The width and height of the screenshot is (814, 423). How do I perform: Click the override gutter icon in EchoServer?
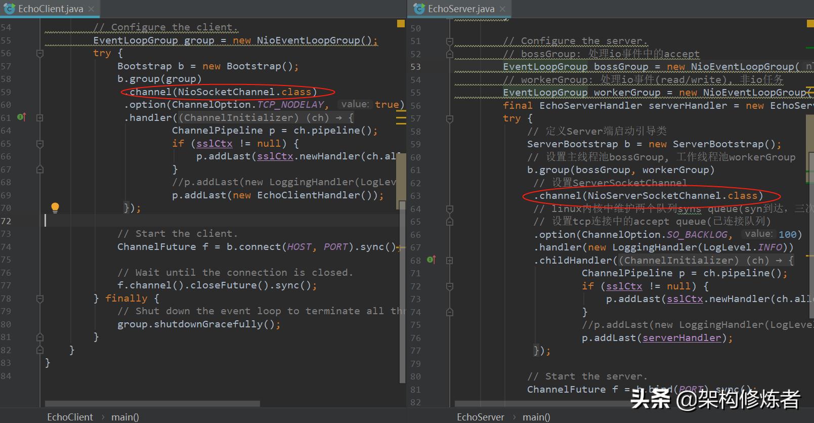(x=431, y=260)
